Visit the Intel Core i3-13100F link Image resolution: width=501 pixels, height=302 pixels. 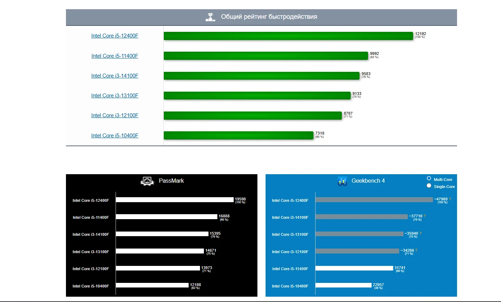(115, 96)
